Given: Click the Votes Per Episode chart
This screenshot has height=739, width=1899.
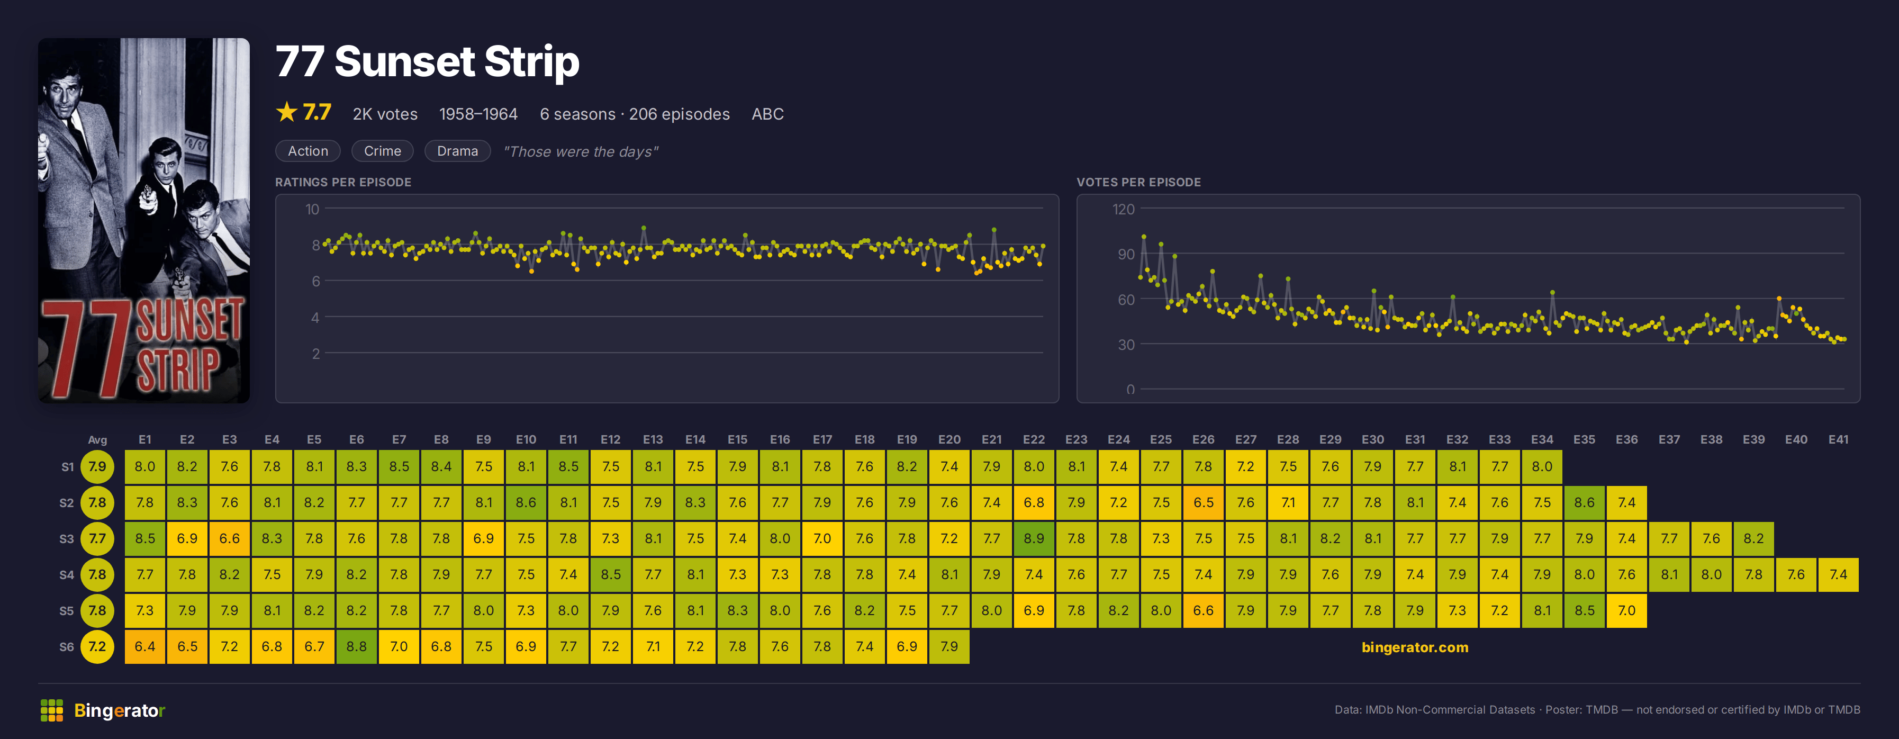Looking at the screenshot, I should point(1468,299).
